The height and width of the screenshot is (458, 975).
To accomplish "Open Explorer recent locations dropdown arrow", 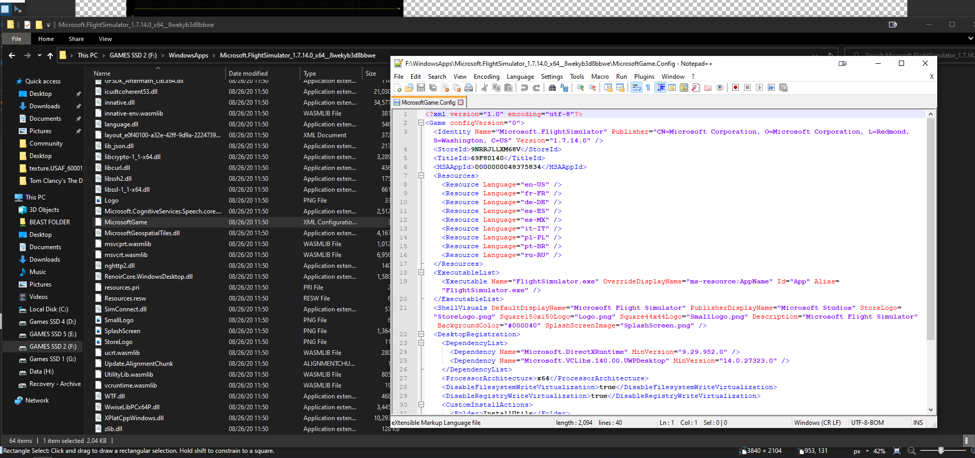I will (x=39, y=55).
